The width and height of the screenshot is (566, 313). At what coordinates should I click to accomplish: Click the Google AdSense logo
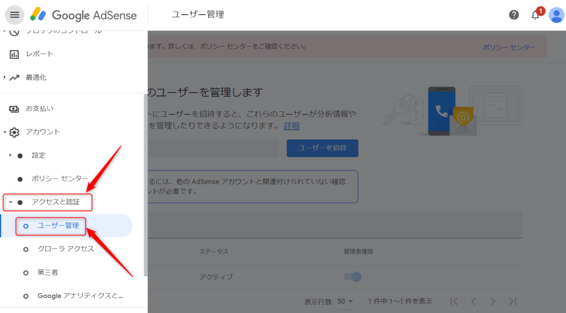coord(83,15)
